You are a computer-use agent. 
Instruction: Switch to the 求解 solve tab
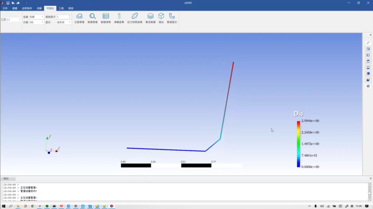(x=39, y=8)
